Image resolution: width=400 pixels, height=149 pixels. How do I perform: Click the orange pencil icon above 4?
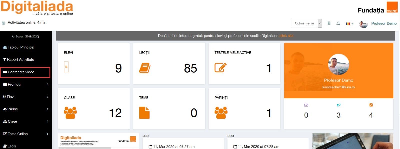pyautogui.click(x=371, y=105)
